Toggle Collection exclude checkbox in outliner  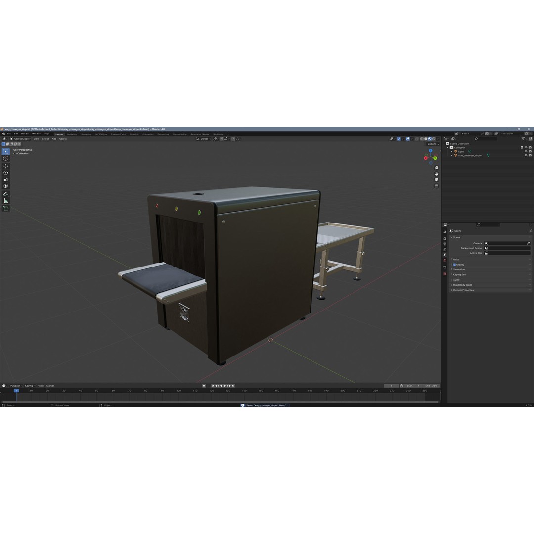click(522, 147)
